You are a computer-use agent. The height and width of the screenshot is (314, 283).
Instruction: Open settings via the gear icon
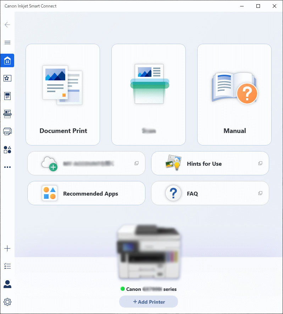click(x=7, y=302)
